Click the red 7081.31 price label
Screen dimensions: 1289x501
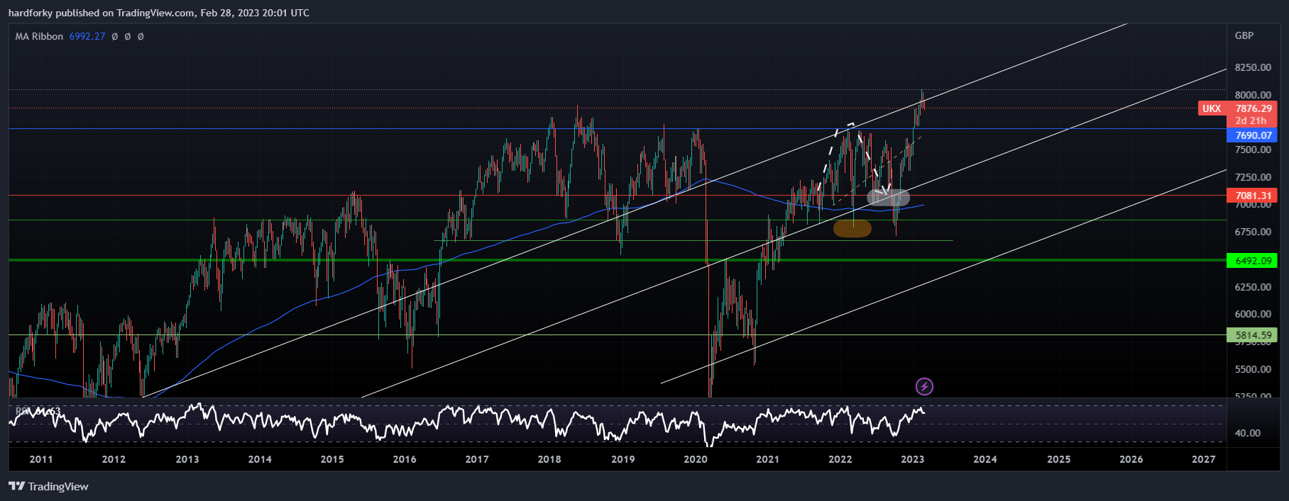(1253, 196)
